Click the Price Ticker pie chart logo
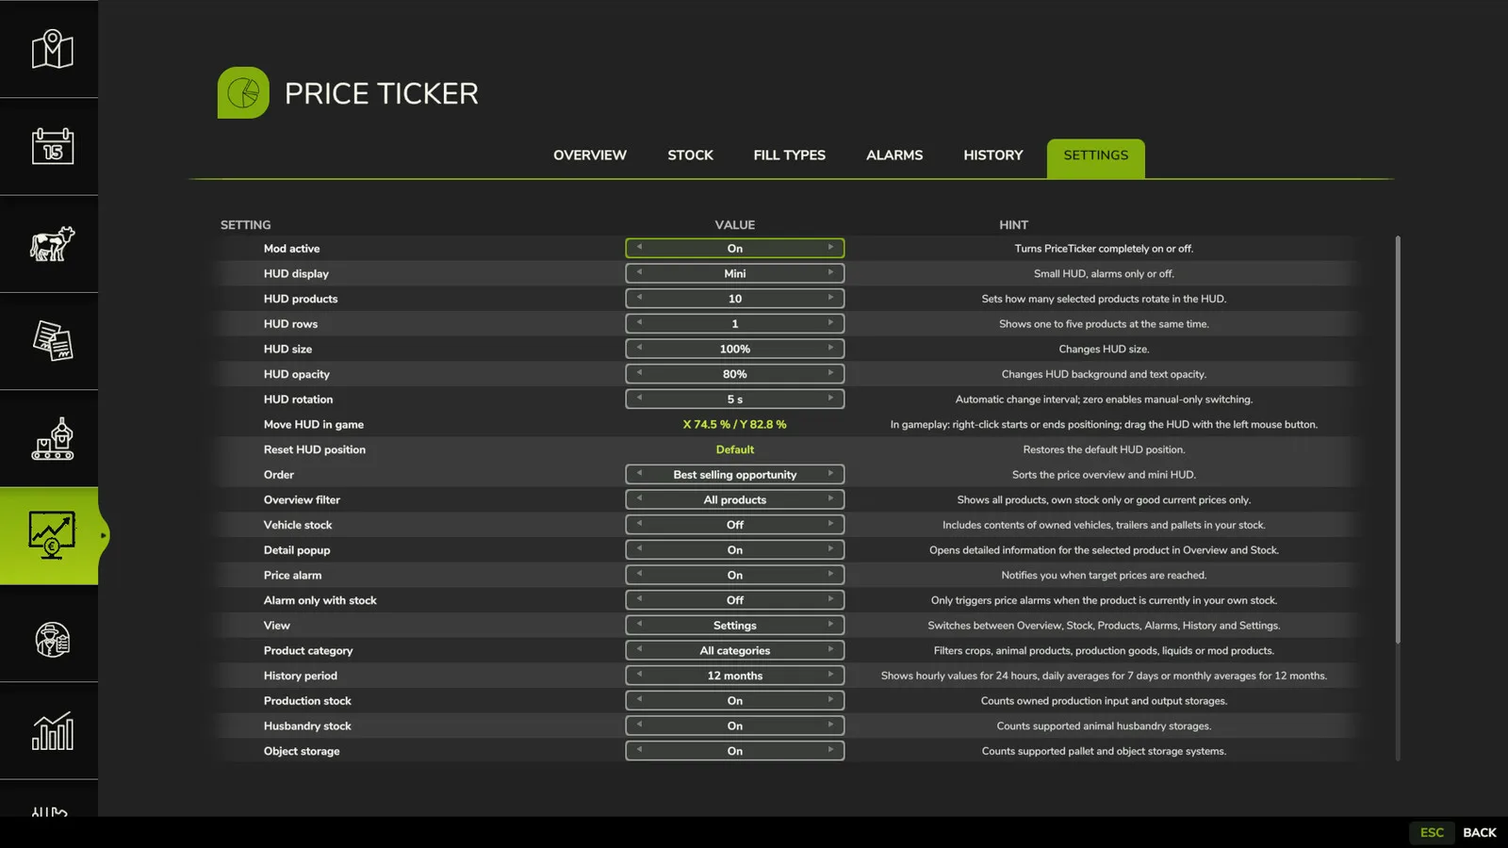This screenshot has width=1508, height=848. click(243, 92)
